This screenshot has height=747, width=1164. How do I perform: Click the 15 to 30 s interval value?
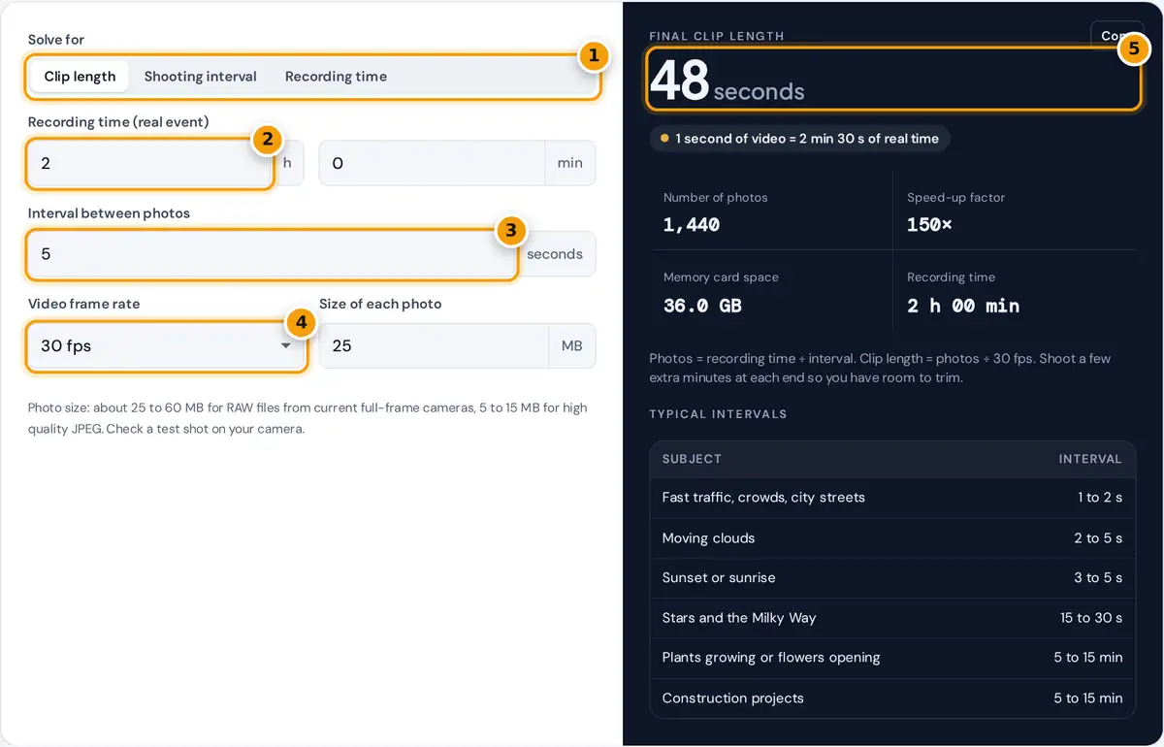(x=1091, y=618)
